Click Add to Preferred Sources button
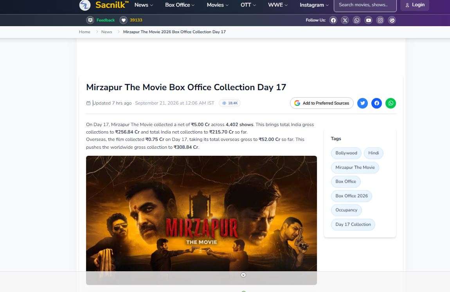Viewport: 450px width, 292px height. pos(322,103)
